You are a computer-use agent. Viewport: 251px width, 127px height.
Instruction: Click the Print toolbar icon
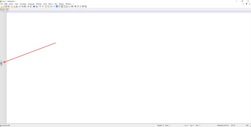click(x=17, y=6)
